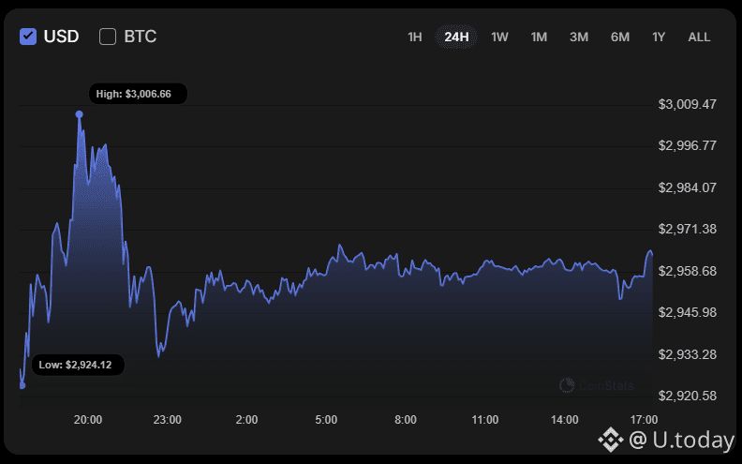Click the $2,971.38 price label
Image resolution: width=742 pixels, height=464 pixels.
tap(687, 229)
